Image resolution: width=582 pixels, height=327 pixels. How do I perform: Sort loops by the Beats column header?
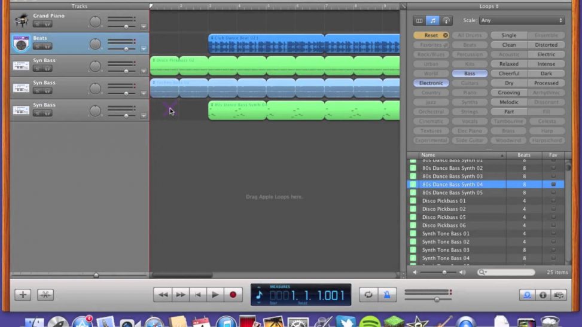pyautogui.click(x=524, y=155)
